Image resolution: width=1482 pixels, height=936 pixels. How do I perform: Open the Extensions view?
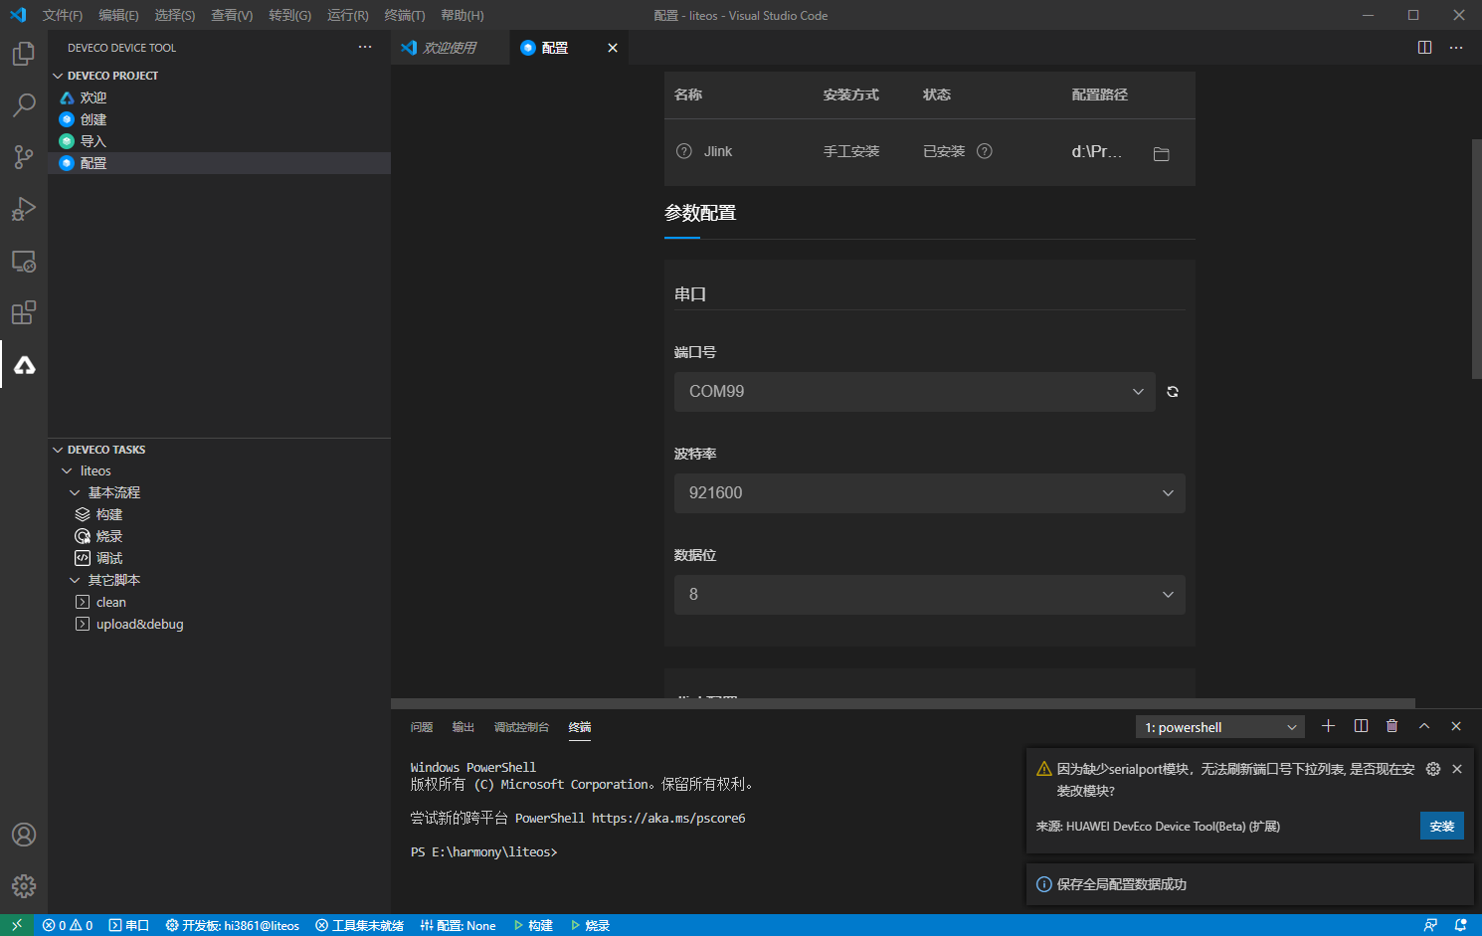pyautogui.click(x=24, y=312)
